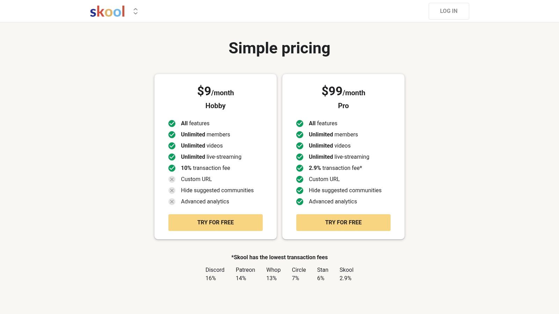Click the Skool 2.9% fee comparison entry
559x314 pixels.
346,274
